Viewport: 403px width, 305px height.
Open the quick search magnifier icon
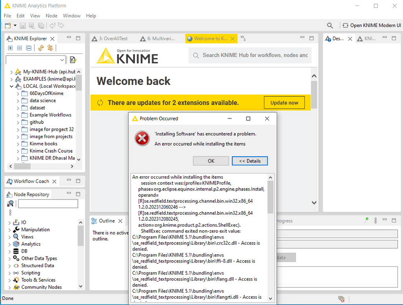click(x=330, y=25)
